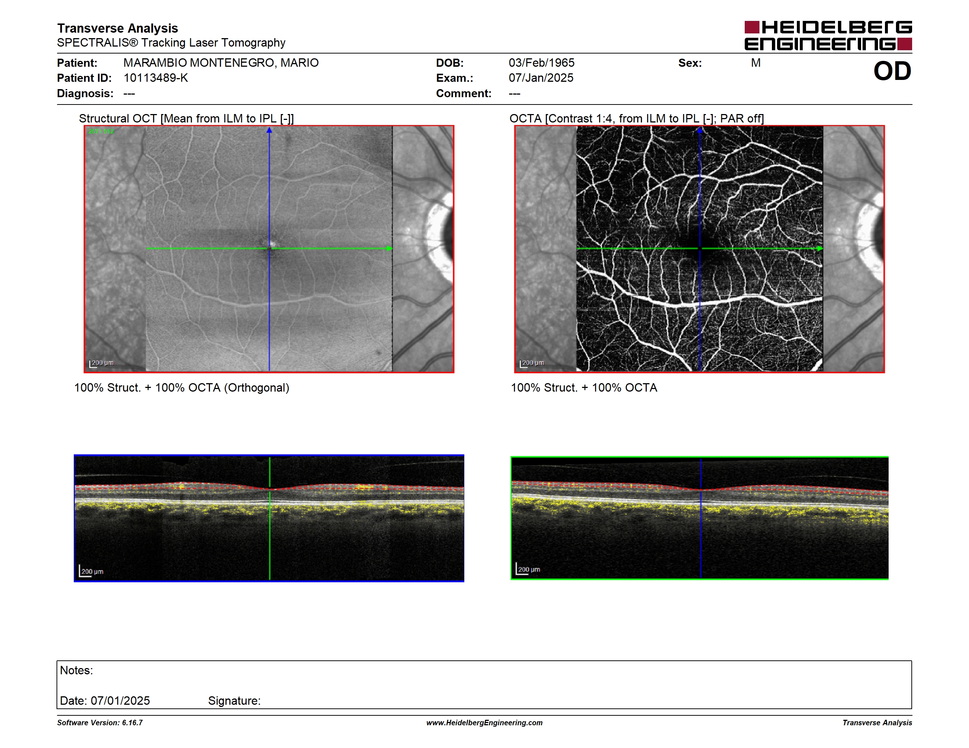Click the Diagnosis label
The height and width of the screenshot is (748, 969).
pos(85,93)
